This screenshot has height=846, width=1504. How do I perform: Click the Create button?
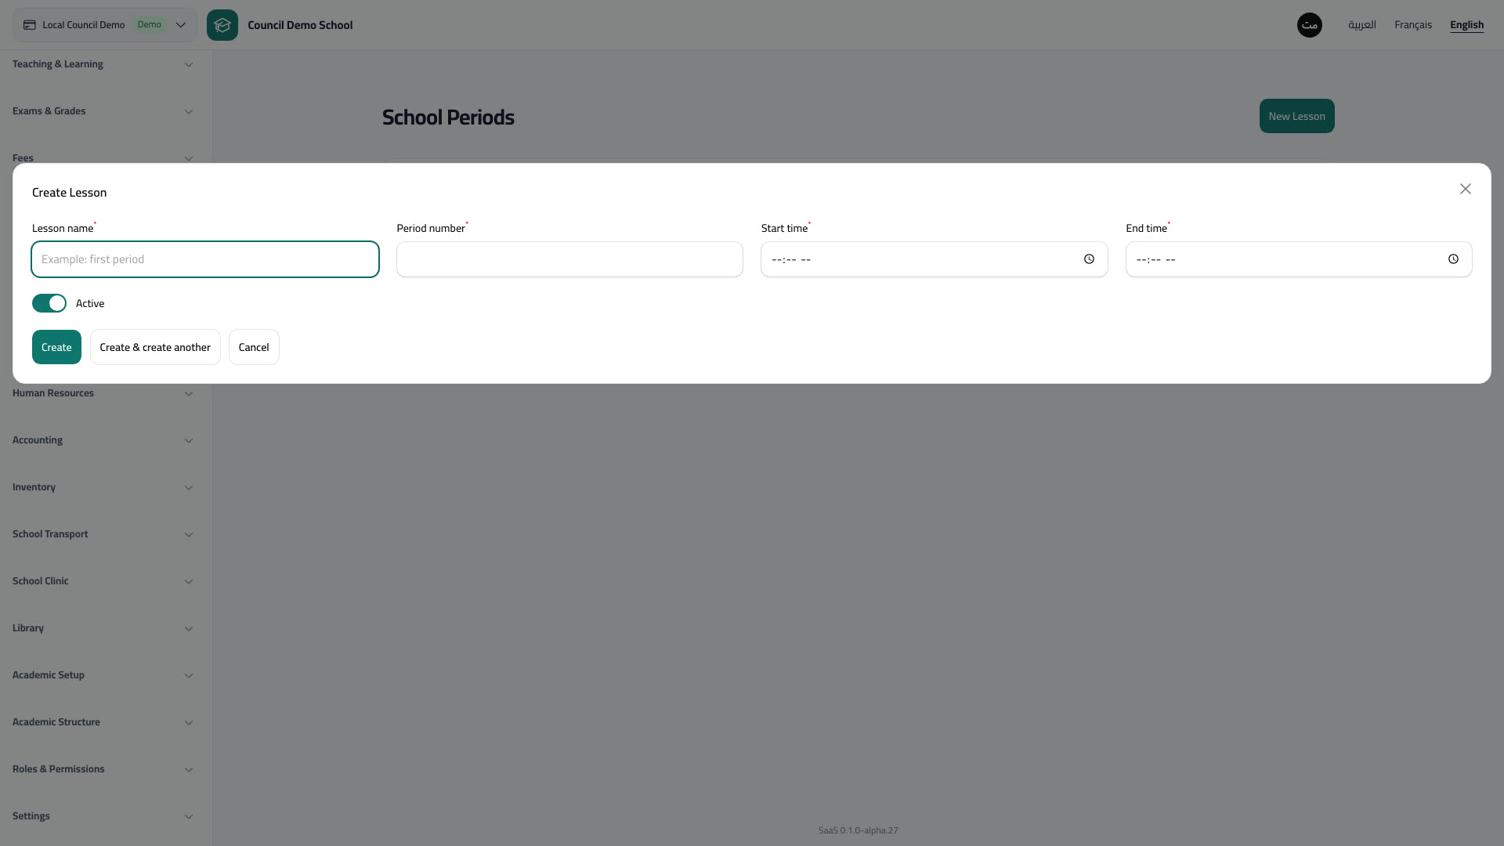[56, 347]
